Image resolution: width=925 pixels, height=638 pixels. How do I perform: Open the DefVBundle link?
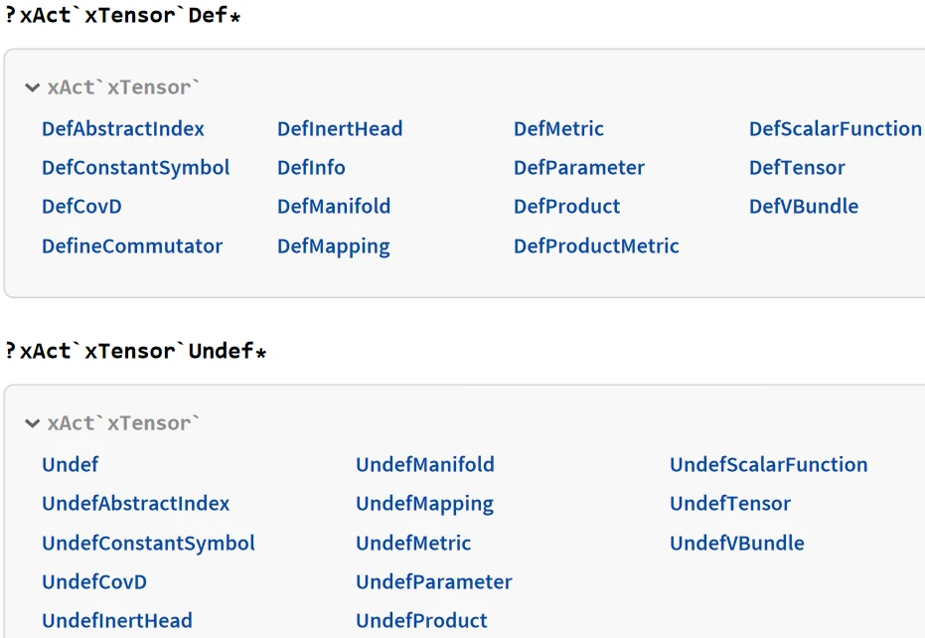[x=804, y=207]
